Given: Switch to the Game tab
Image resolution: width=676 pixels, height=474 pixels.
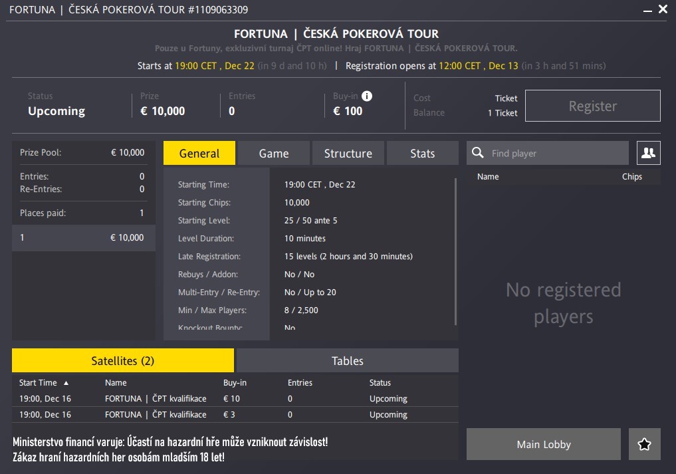Looking at the screenshot, I should click(274, 153).
